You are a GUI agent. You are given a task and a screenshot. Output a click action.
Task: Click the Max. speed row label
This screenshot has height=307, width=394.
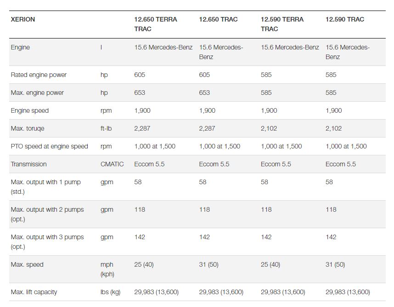coord(27,264)
